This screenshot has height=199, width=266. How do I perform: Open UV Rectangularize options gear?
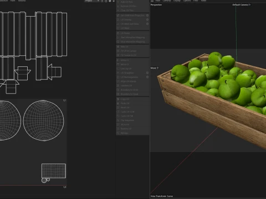[147, 77]
